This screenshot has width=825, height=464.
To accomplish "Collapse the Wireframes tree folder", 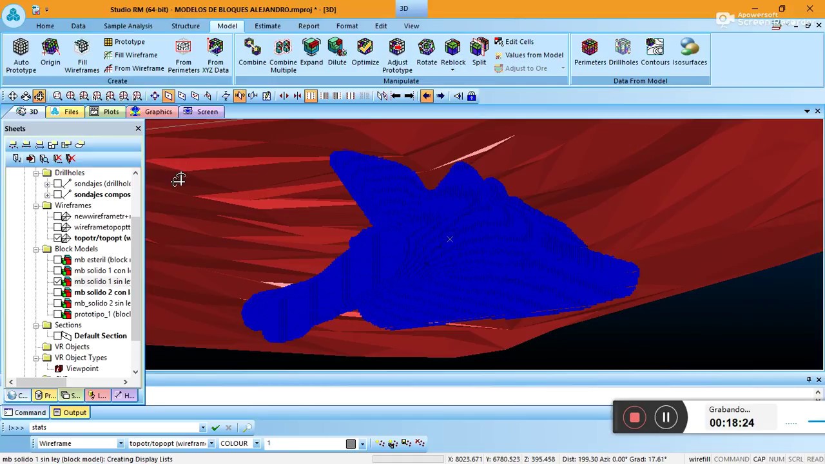I will click(x=37, y=206).
